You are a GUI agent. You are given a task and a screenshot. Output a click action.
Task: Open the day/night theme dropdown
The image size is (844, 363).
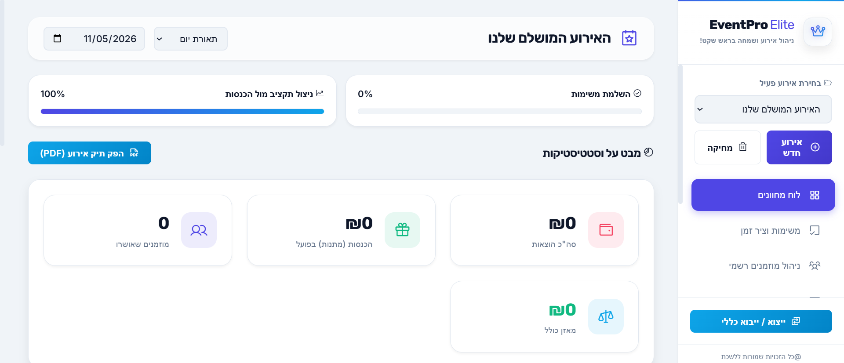click(191, 39)
